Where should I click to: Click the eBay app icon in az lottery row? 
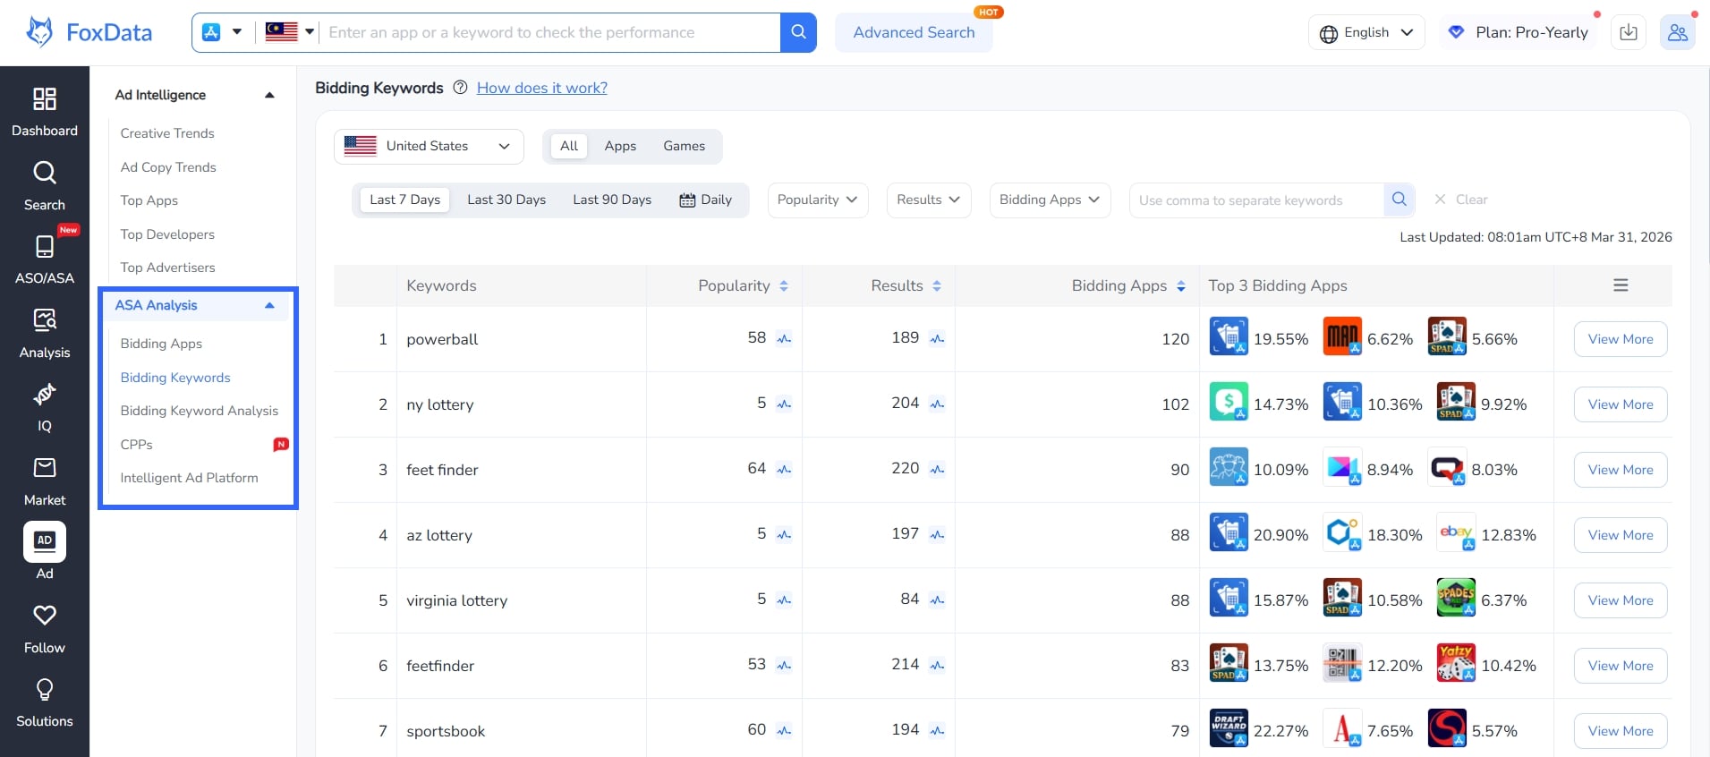[x=1456, y=532]
